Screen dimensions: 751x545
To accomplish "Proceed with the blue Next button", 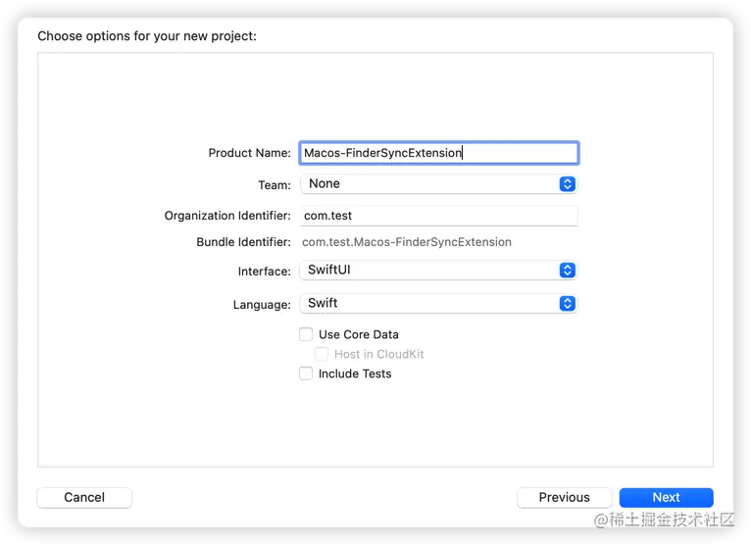I will (666, 497).
